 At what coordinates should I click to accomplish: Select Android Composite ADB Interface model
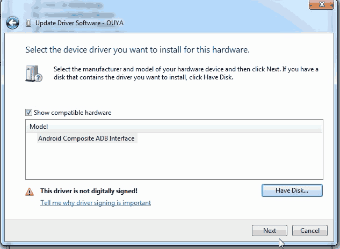click(x=86, y=138)
